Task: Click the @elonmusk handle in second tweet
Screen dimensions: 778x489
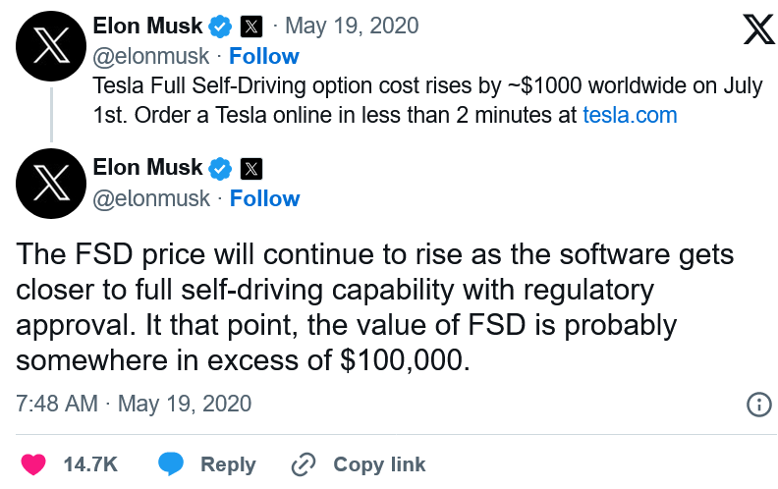Action: tap(151, 198)
